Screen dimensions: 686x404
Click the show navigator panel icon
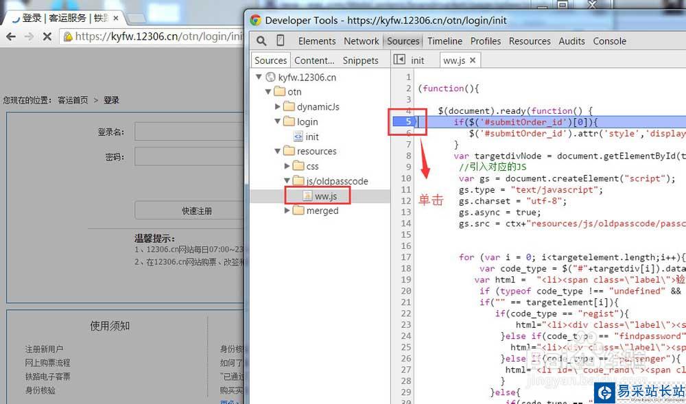399,60
